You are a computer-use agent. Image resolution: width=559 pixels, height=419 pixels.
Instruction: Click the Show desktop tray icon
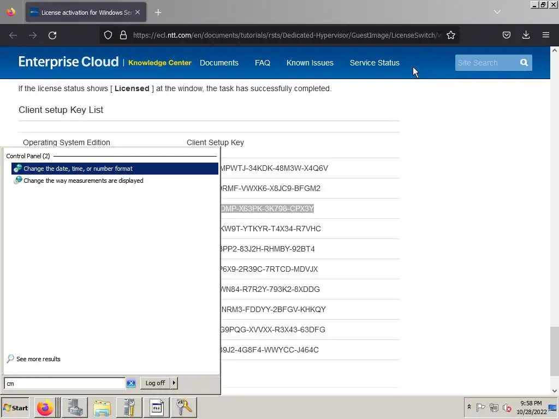pyautogui.click(x=554, y=408)
